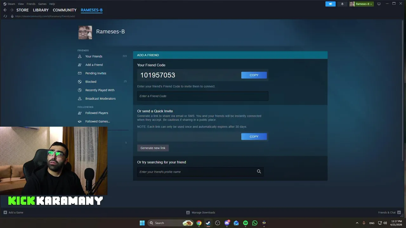This screenshot has height=228, width=406.
Task: Open the Blocked users link
Action: point(91,82)
